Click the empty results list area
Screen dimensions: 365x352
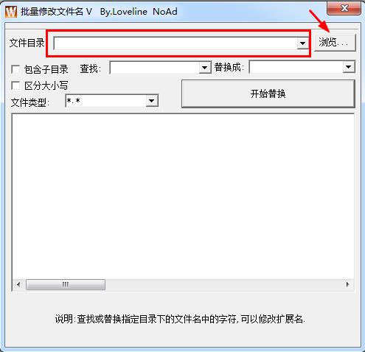pos(183,197)
